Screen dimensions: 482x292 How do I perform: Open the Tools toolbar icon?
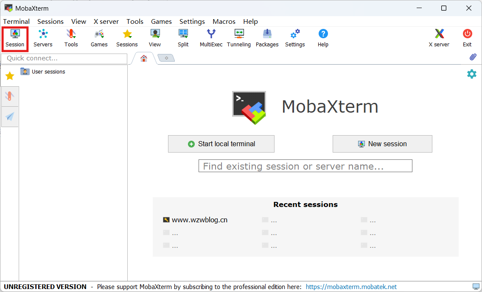click(x=71, y=37)
